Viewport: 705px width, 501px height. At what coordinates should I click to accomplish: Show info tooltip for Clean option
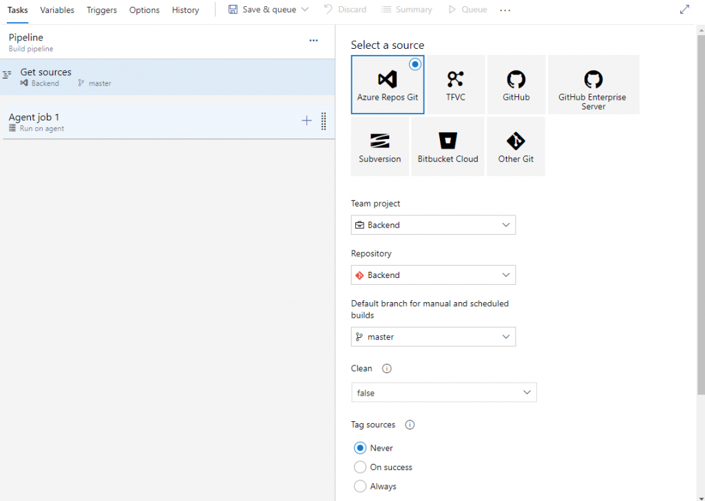(x=387, y=368)
